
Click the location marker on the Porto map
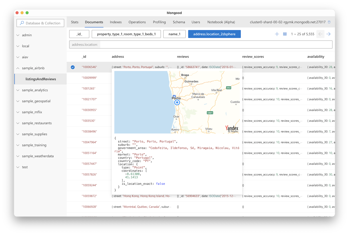[x=177, y=102]
